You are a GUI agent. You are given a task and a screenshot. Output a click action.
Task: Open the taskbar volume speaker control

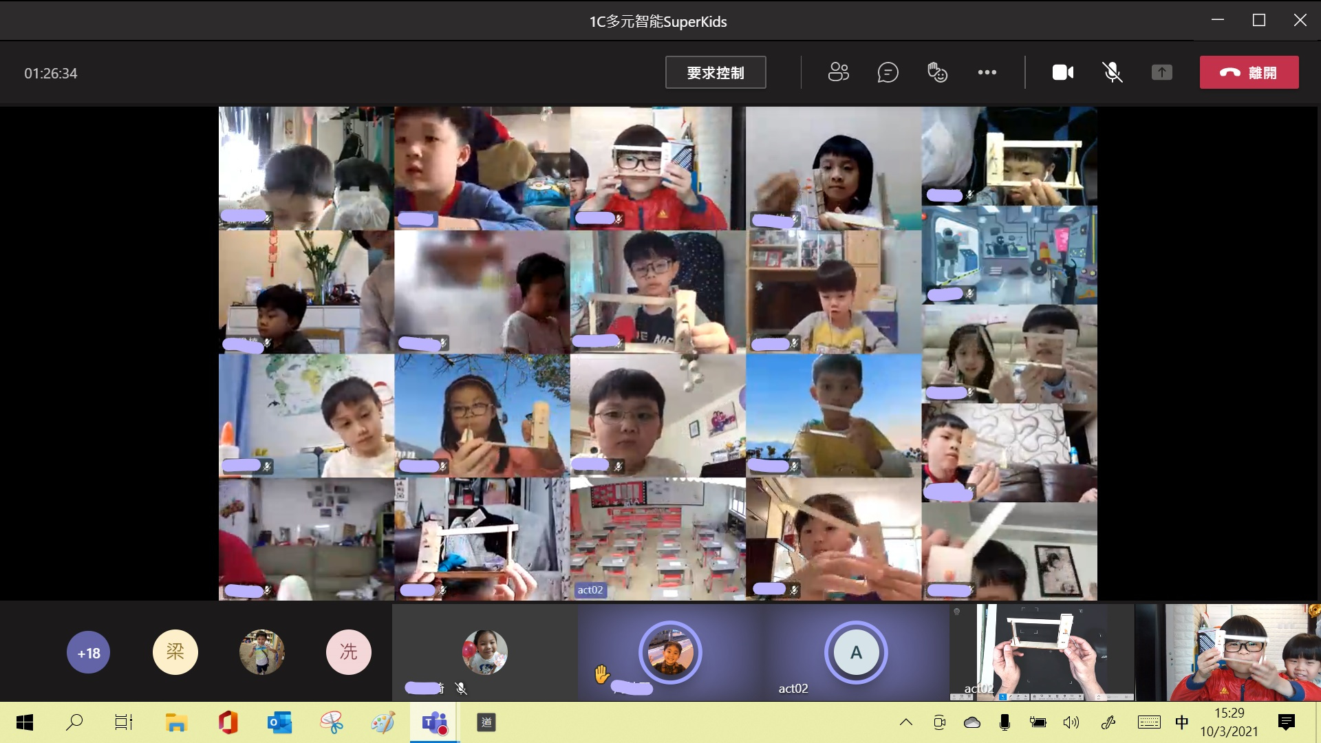[x=1071, y=722]
